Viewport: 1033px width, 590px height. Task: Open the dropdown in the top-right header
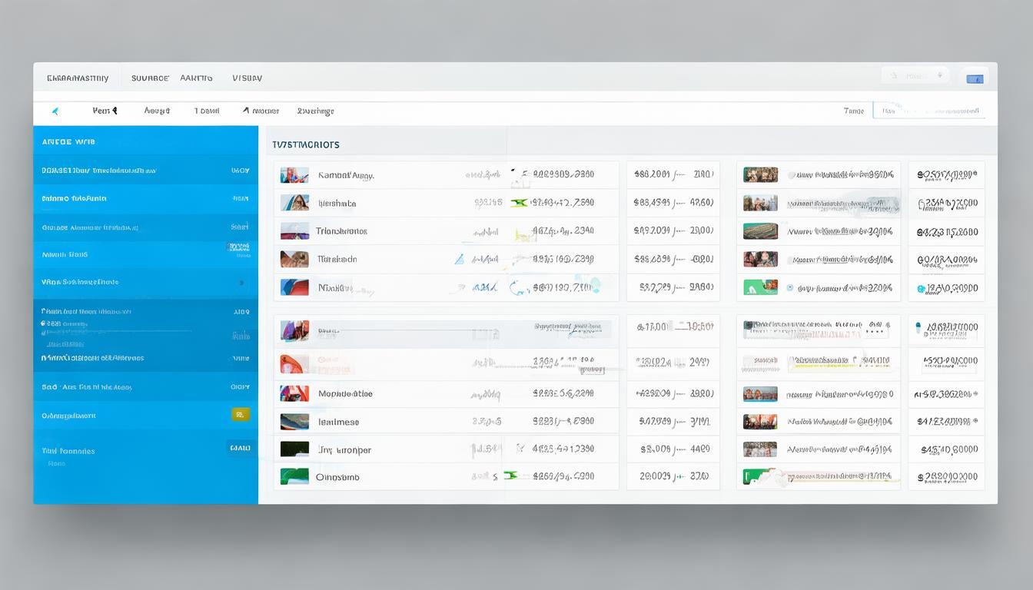pos(915,76)
